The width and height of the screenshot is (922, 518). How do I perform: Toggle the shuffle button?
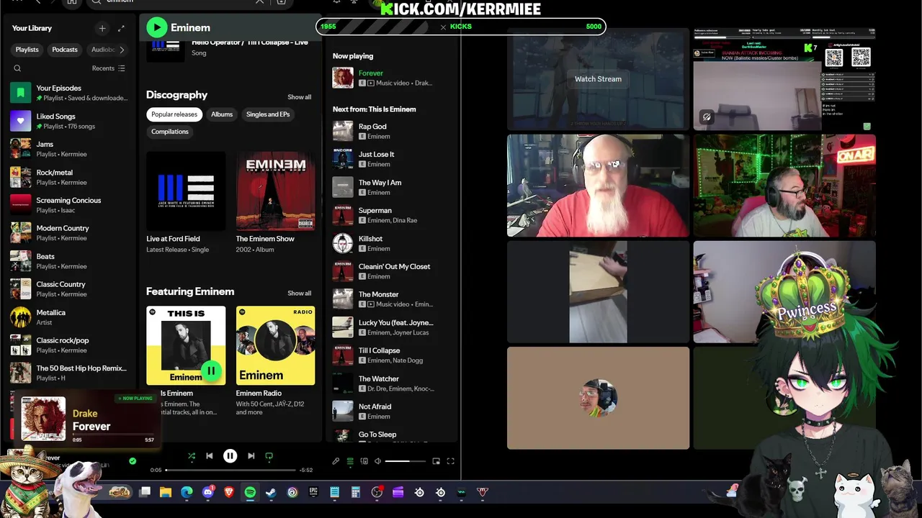pyautogui.click(x=191, y=455)
